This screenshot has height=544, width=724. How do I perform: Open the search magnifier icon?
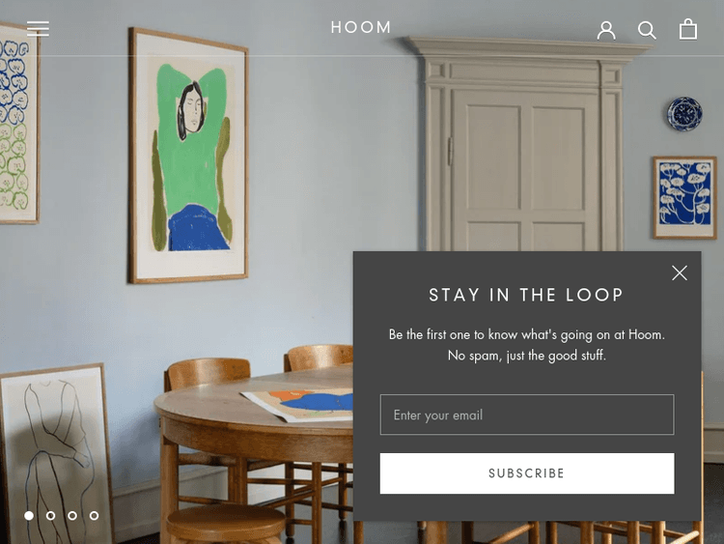[647, 30]
